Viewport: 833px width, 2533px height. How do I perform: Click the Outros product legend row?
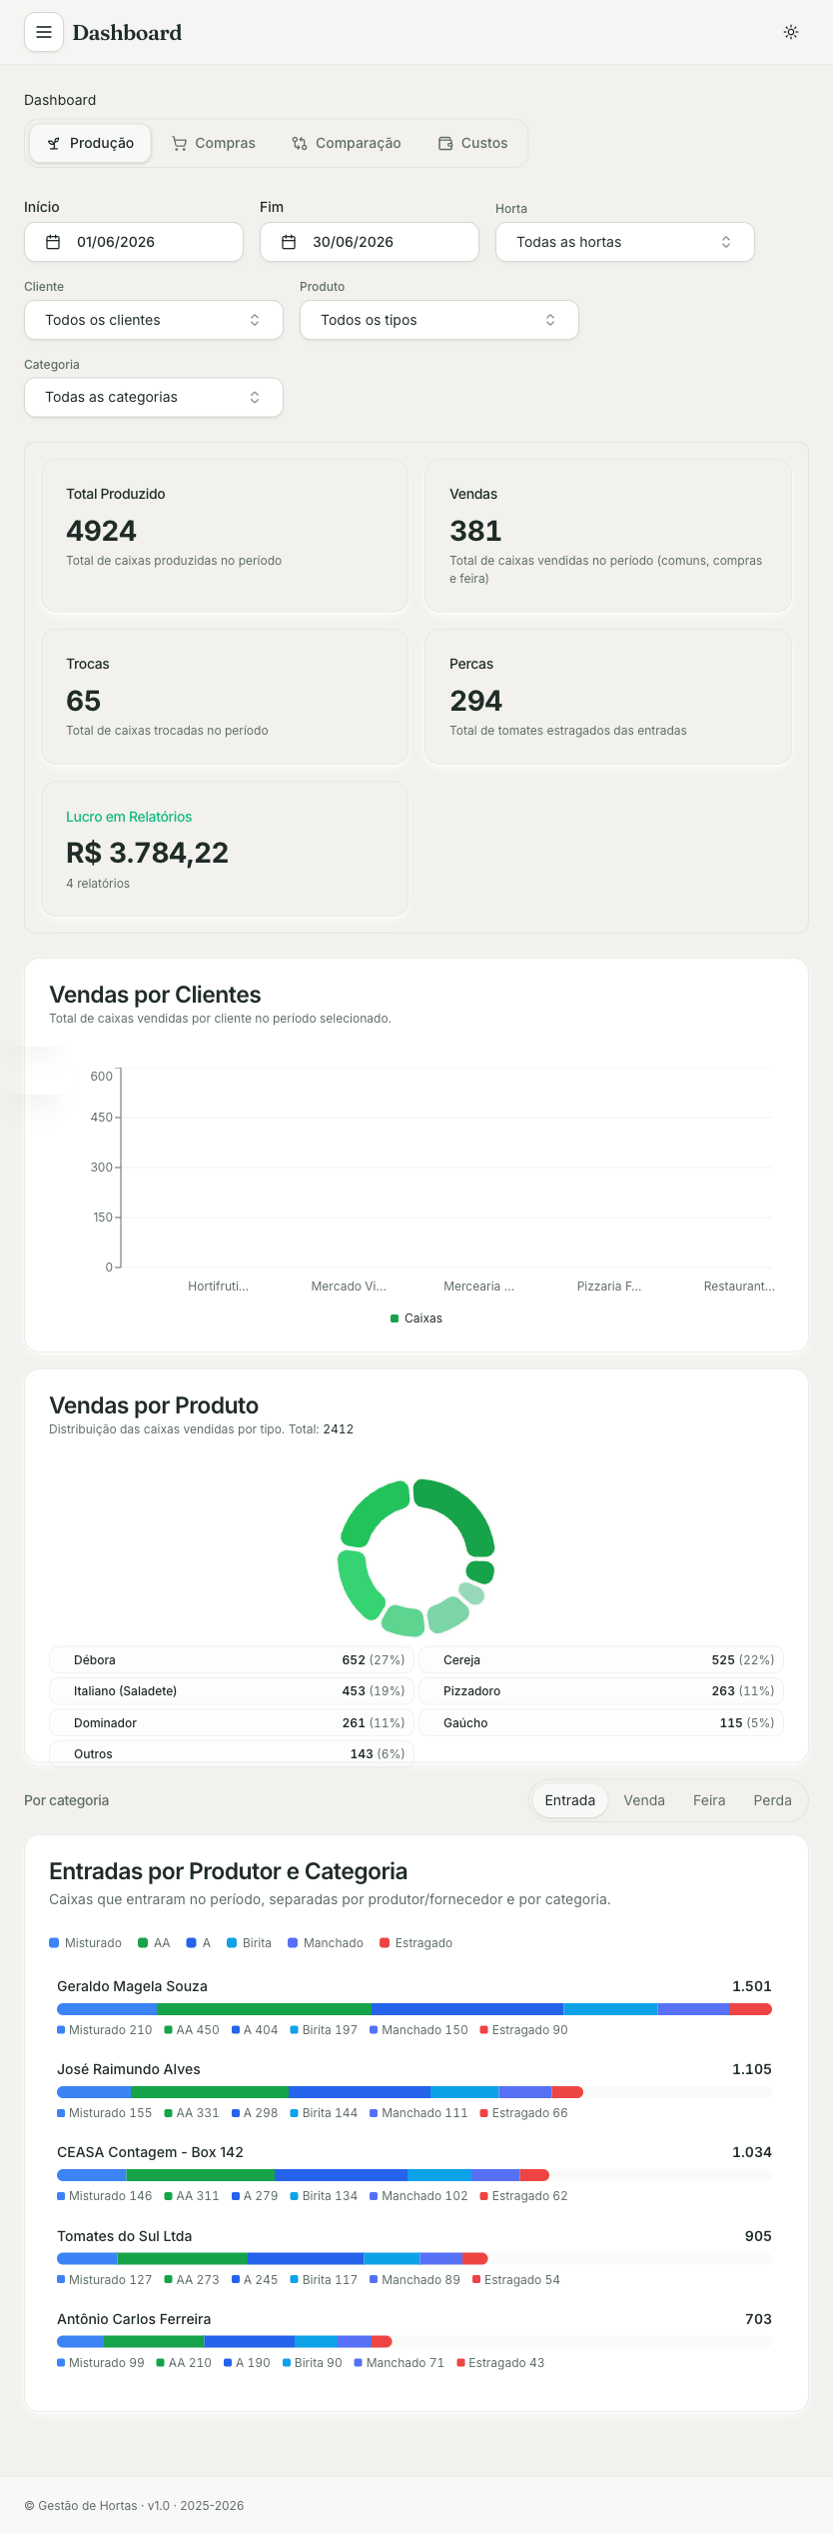(x=232, y=1753)
